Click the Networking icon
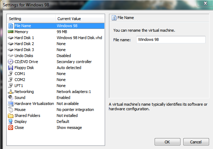The height and width of the screenshot is (149, 213). [x=11, y=92]
